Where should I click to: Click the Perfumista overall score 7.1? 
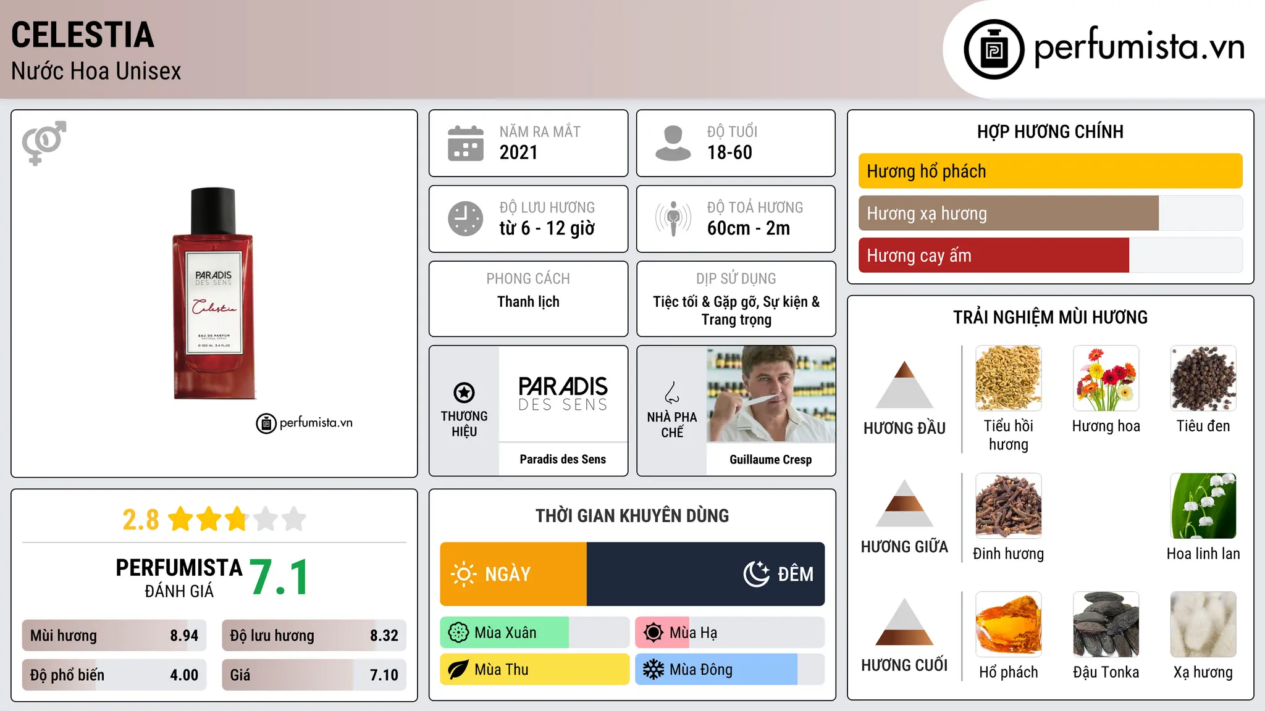pos(280,578)
